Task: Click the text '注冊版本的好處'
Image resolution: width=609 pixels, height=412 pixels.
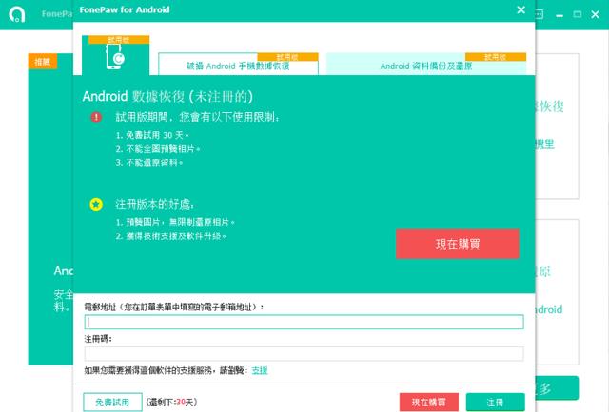Action: tap(154, 204)
